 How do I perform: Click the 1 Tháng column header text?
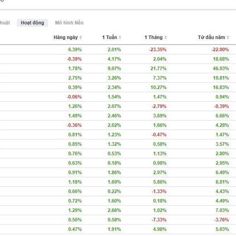153,37
